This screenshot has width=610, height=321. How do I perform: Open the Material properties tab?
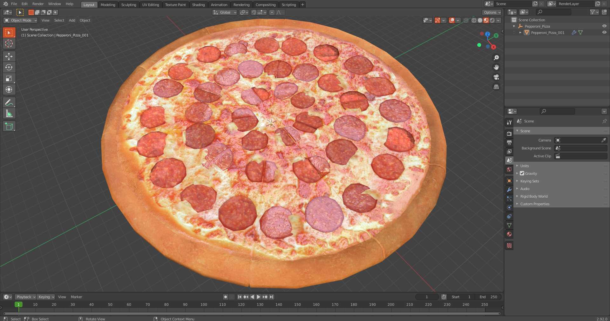[509, 234]
